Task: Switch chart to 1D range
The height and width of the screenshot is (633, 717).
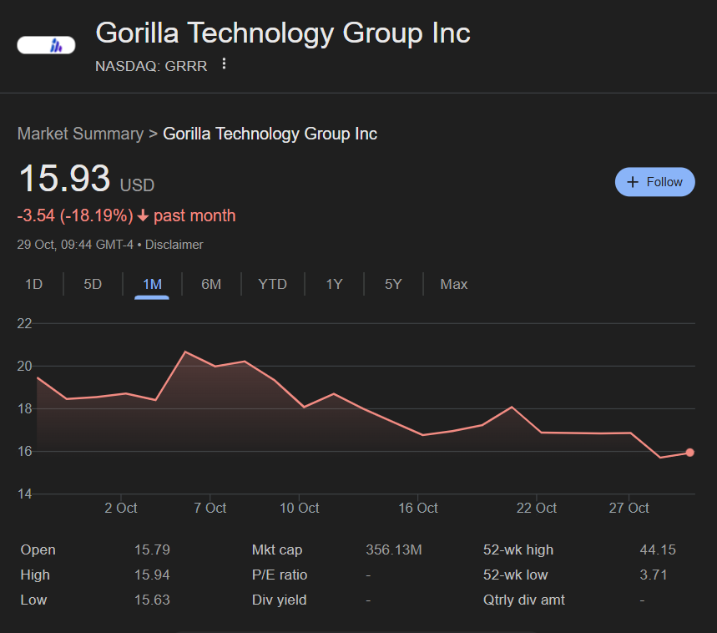Action: (33, 284)
